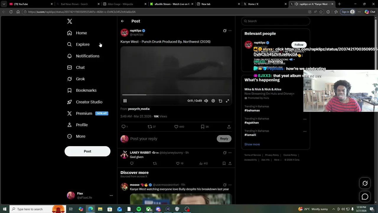This screenshot has height=213, width=378.
Task: Go to Home in X sidebar
Action: [77, 33]
